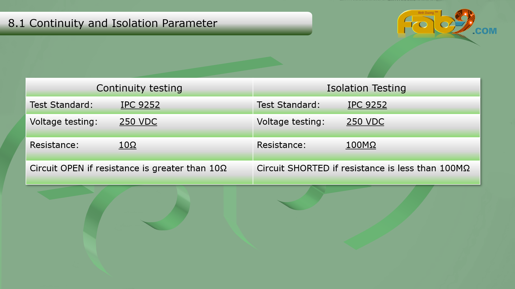Click the 'Isolation Testing' column header
Viewport: 515px width, 289px height.
[x=366, y=88]
